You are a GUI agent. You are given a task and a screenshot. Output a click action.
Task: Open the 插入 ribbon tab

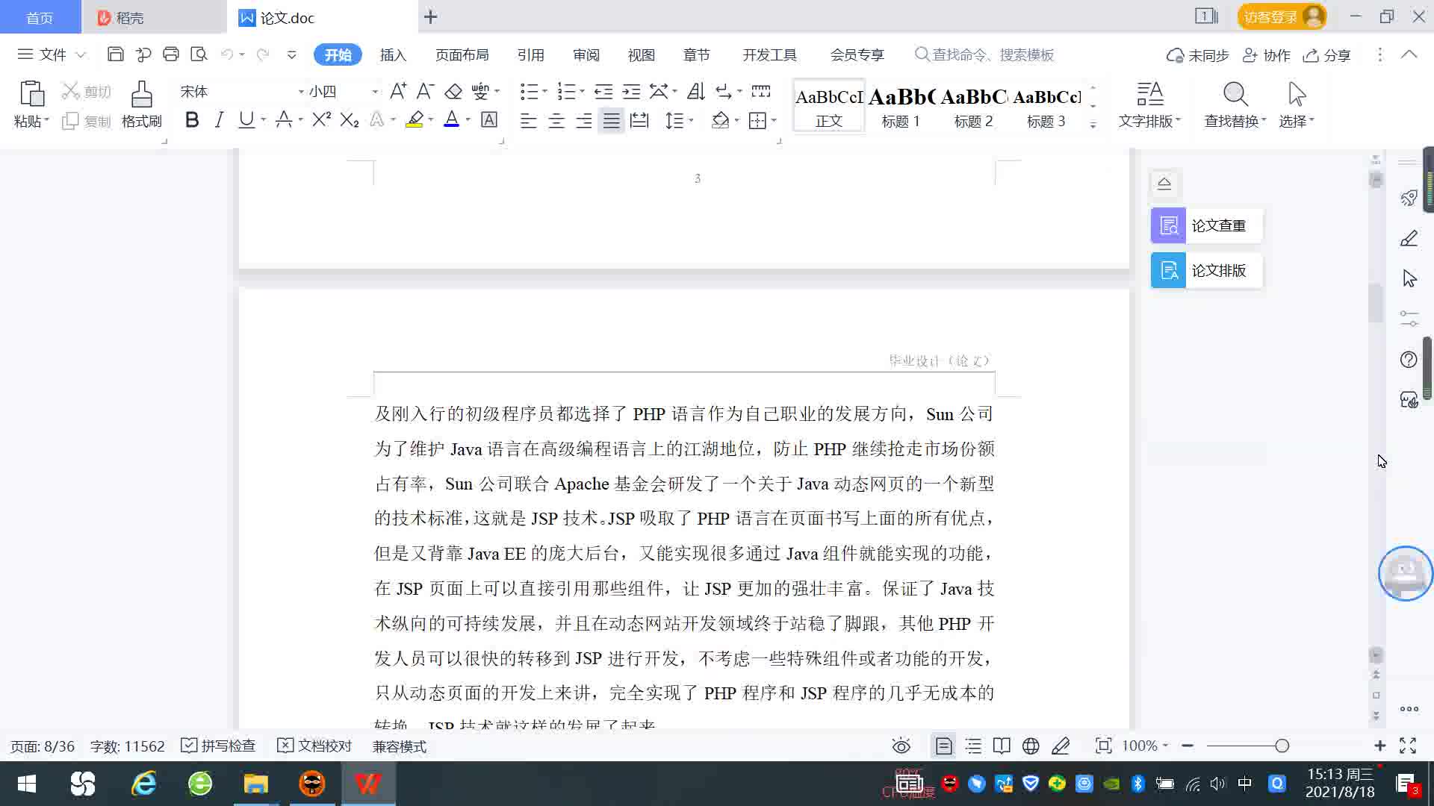click(393, 55)
